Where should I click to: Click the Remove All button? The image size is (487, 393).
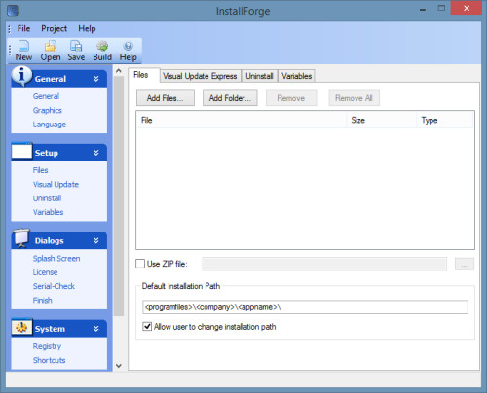pyautogui.click(x=354, y=98)
